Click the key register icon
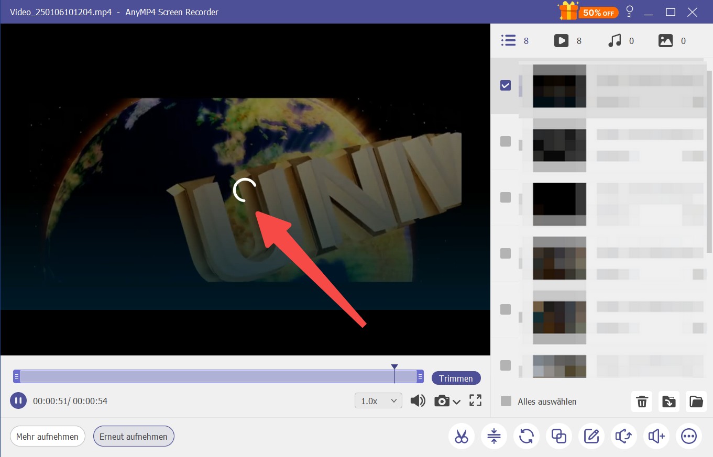This screenshot has width=713, height=457. point(630,12)
